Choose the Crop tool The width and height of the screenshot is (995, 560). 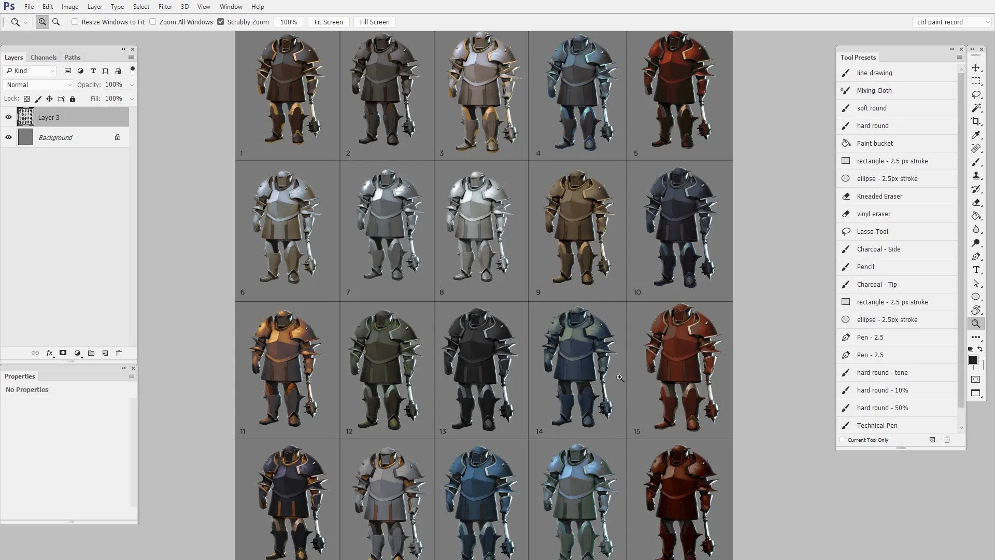point(976,122)
